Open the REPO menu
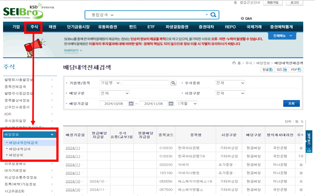 tap(230, 27)
